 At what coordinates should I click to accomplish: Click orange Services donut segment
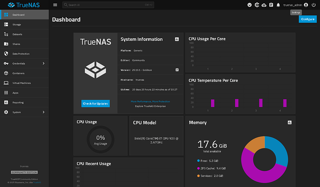(x=256, y=144)
